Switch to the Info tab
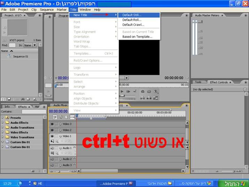 point(7,107)
